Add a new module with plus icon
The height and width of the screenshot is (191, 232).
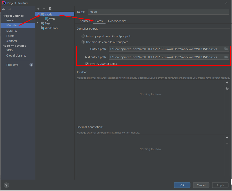click(x=38, y=9)
